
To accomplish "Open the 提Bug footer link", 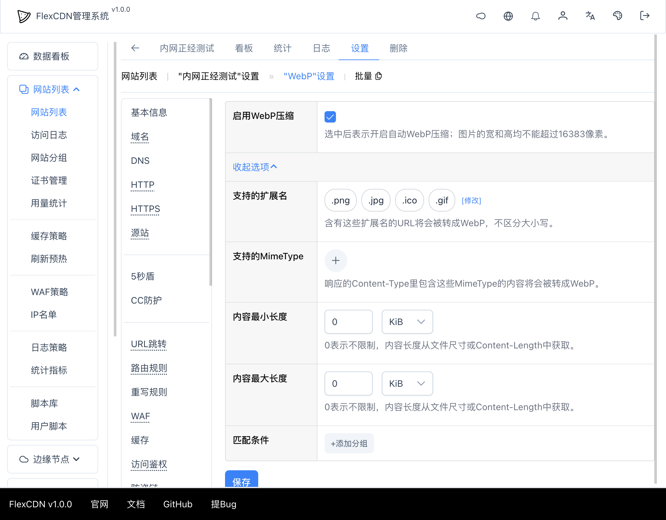I will (223, 504).
